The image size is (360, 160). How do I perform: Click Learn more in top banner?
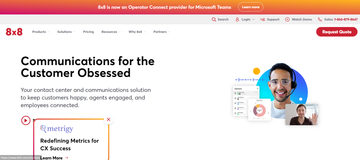pyautogui.click(x=250, y=7)
